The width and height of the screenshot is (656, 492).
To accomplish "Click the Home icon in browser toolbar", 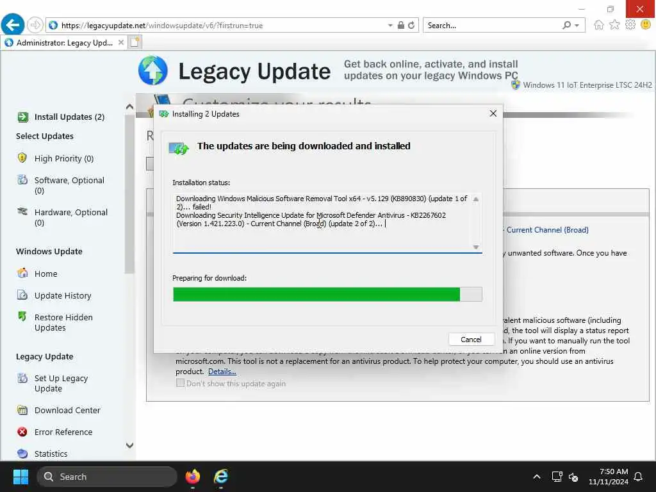I will pos(599,25).
